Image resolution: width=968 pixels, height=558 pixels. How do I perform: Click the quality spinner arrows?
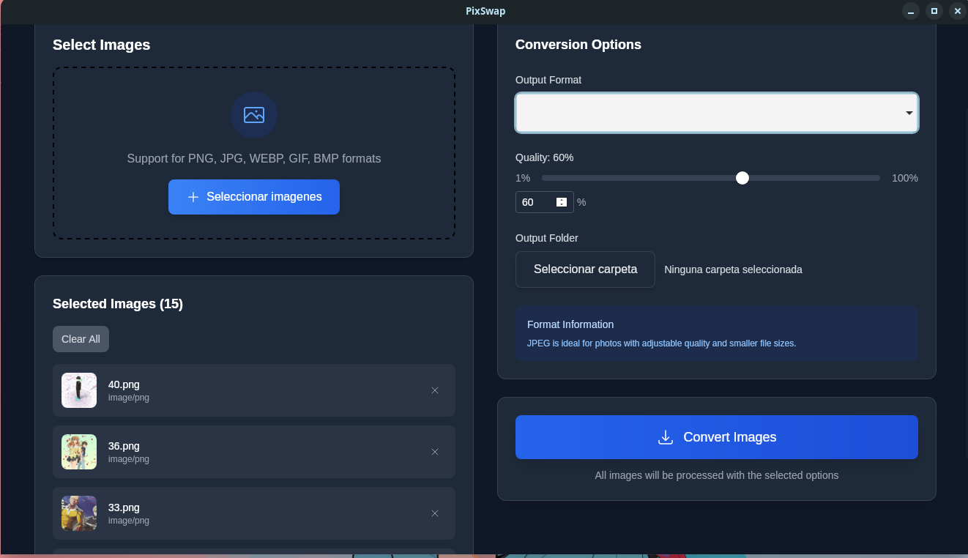(562, 202)
